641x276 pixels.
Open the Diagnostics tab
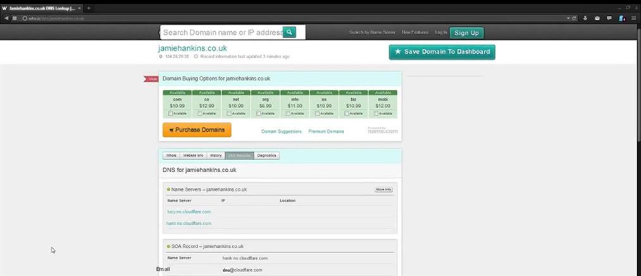click(x=266, y=155)
